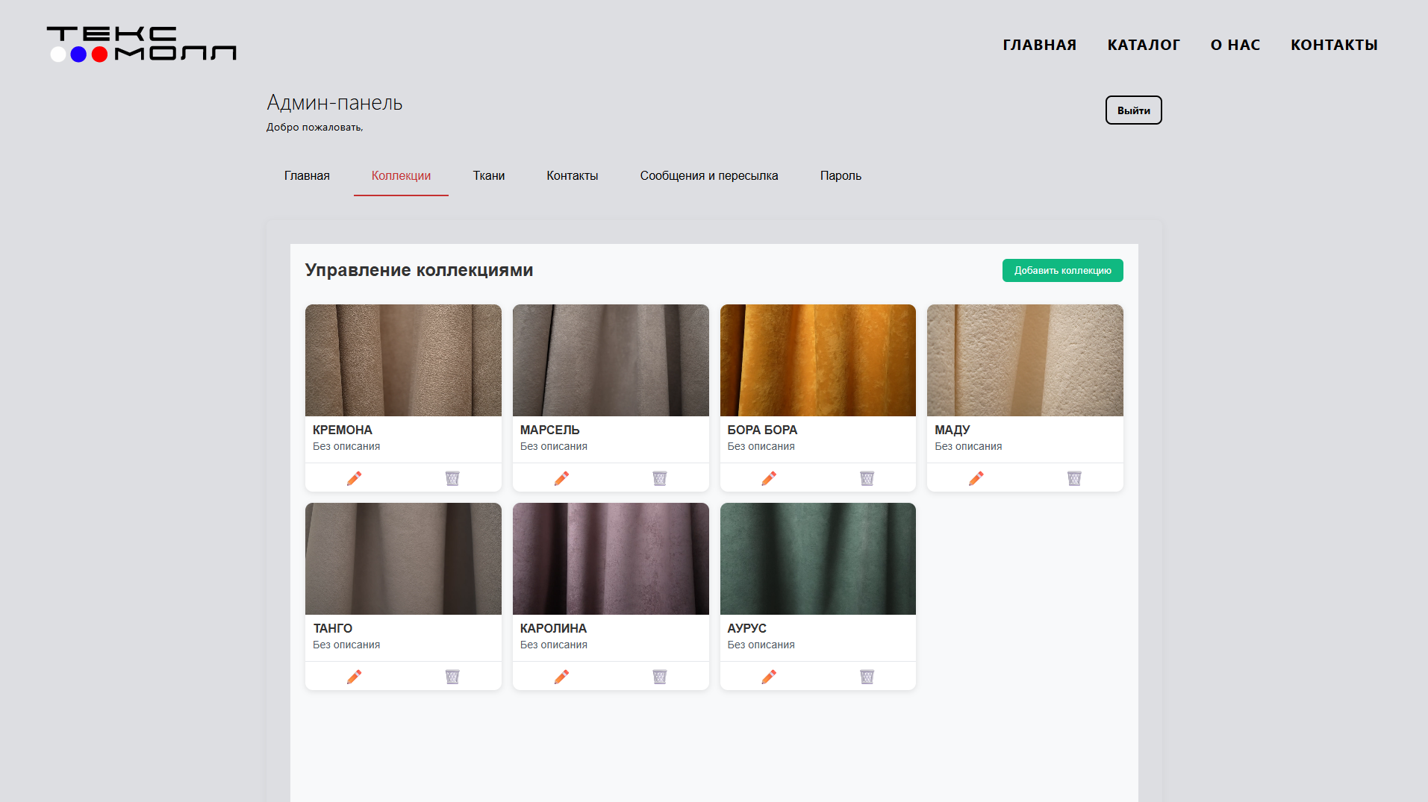
Task: Click the pencil icon for КАРОЛИНА
Action: [561, 677]
